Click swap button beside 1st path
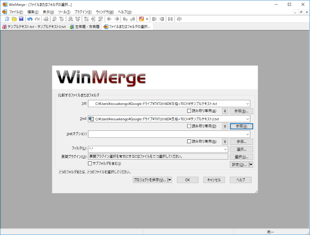The width and height of the screenshot is (310, 235). coord(225,111)
